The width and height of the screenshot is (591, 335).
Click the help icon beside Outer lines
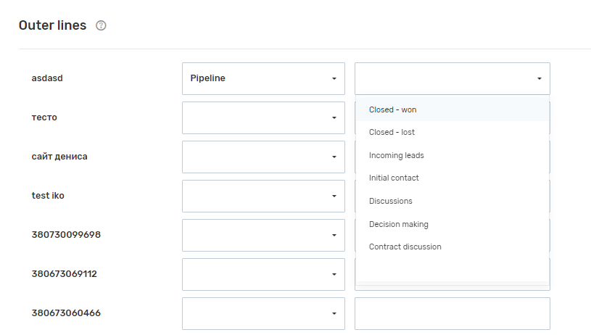click(x=101, y=26)
